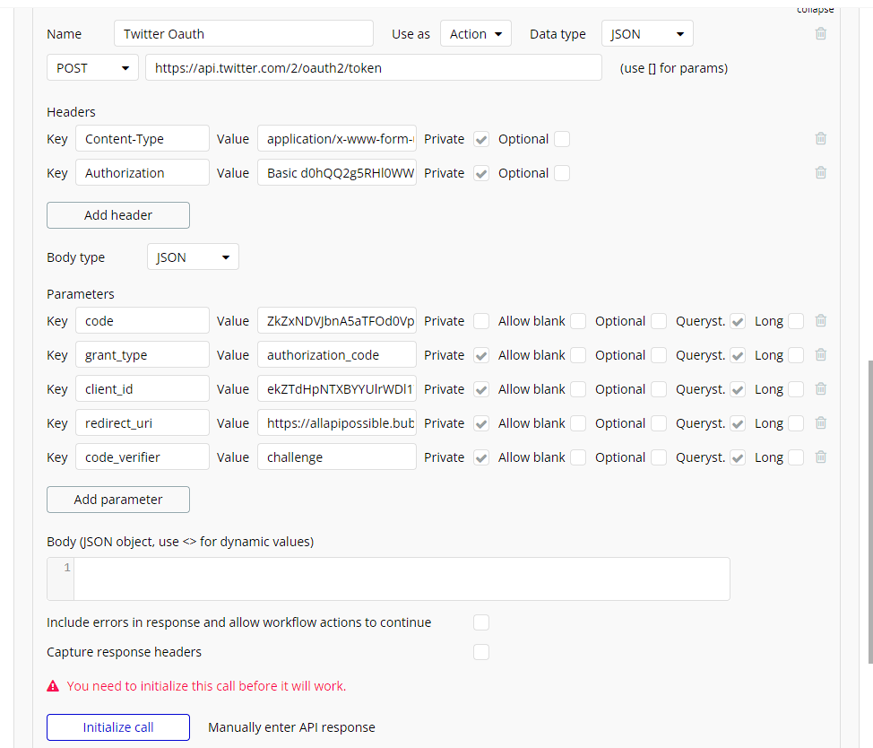Remove the client_id parameter with trash icon

coord(820,389)
